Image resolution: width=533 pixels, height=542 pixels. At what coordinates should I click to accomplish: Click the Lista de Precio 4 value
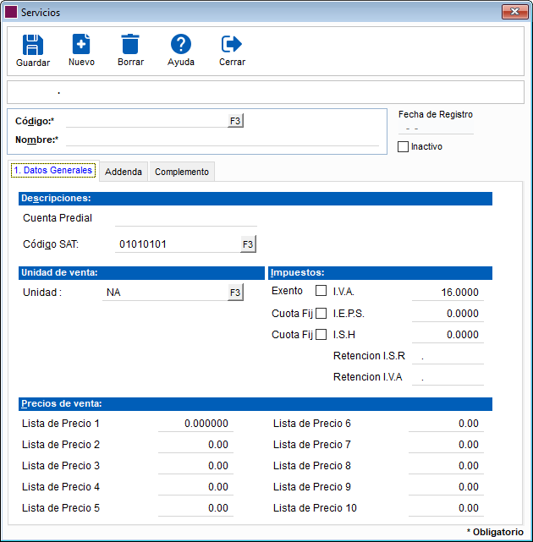click(195, 487)
